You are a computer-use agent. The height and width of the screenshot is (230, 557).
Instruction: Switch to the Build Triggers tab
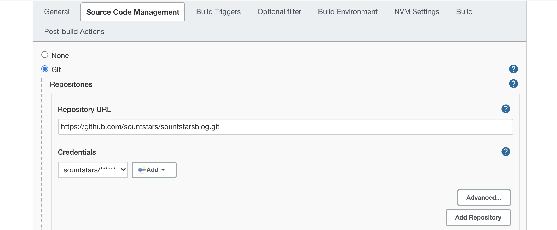tap(218, 12)
